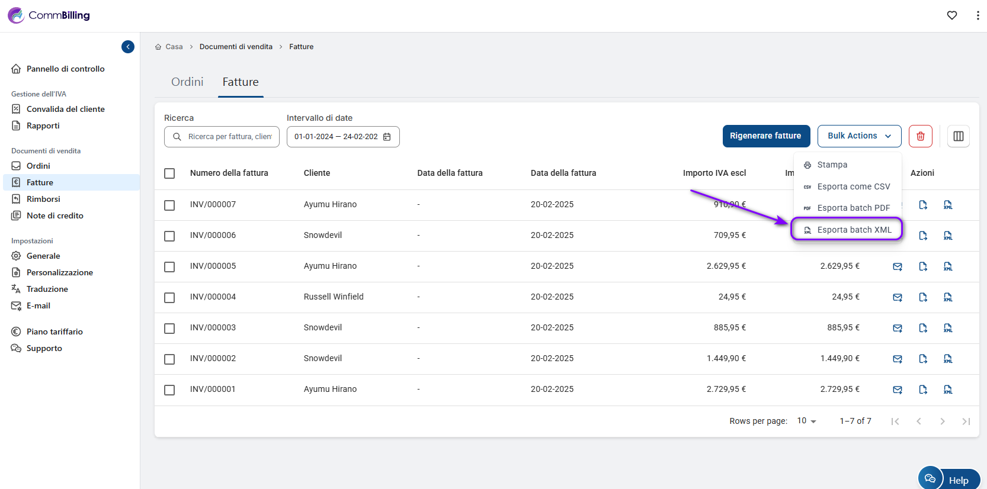Click the invoice search input field
The height and width of the screenshot is (489, 987).
tap(229, 137)
